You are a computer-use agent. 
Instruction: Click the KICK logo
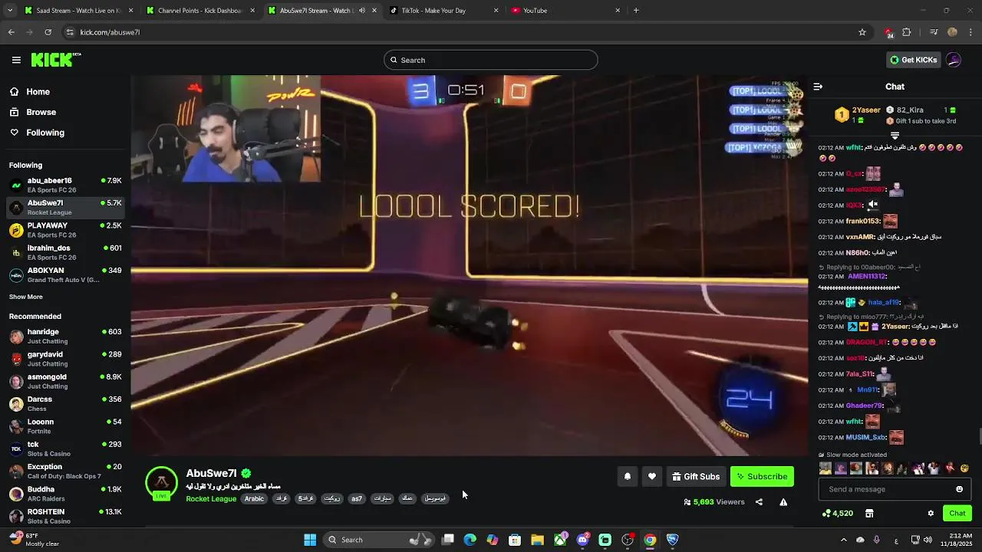(55, 60)
